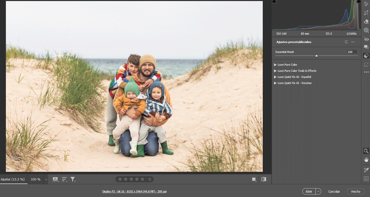The width and height of the screenshot is (370, 197).
Task: Open the presets panel more options menu
Action: [x=353, y=42]
